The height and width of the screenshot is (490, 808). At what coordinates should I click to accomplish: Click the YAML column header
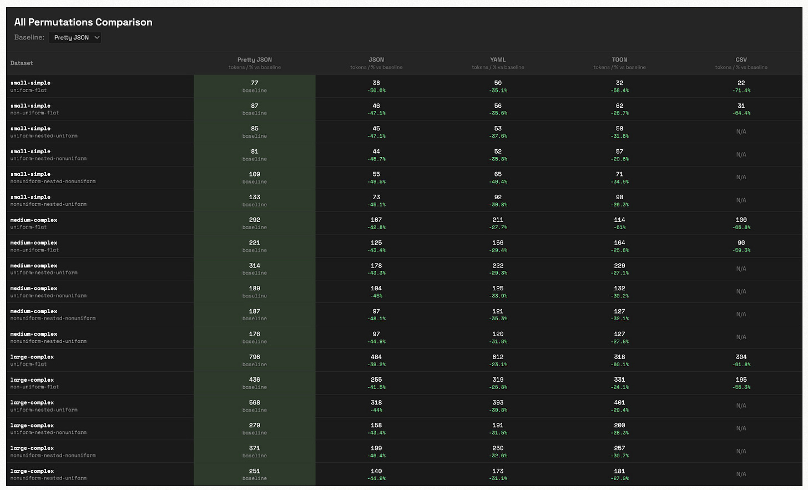498,63
